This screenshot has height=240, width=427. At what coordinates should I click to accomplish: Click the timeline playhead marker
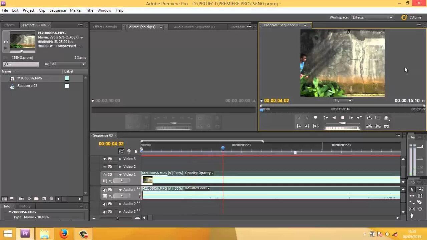click(223, 148)
